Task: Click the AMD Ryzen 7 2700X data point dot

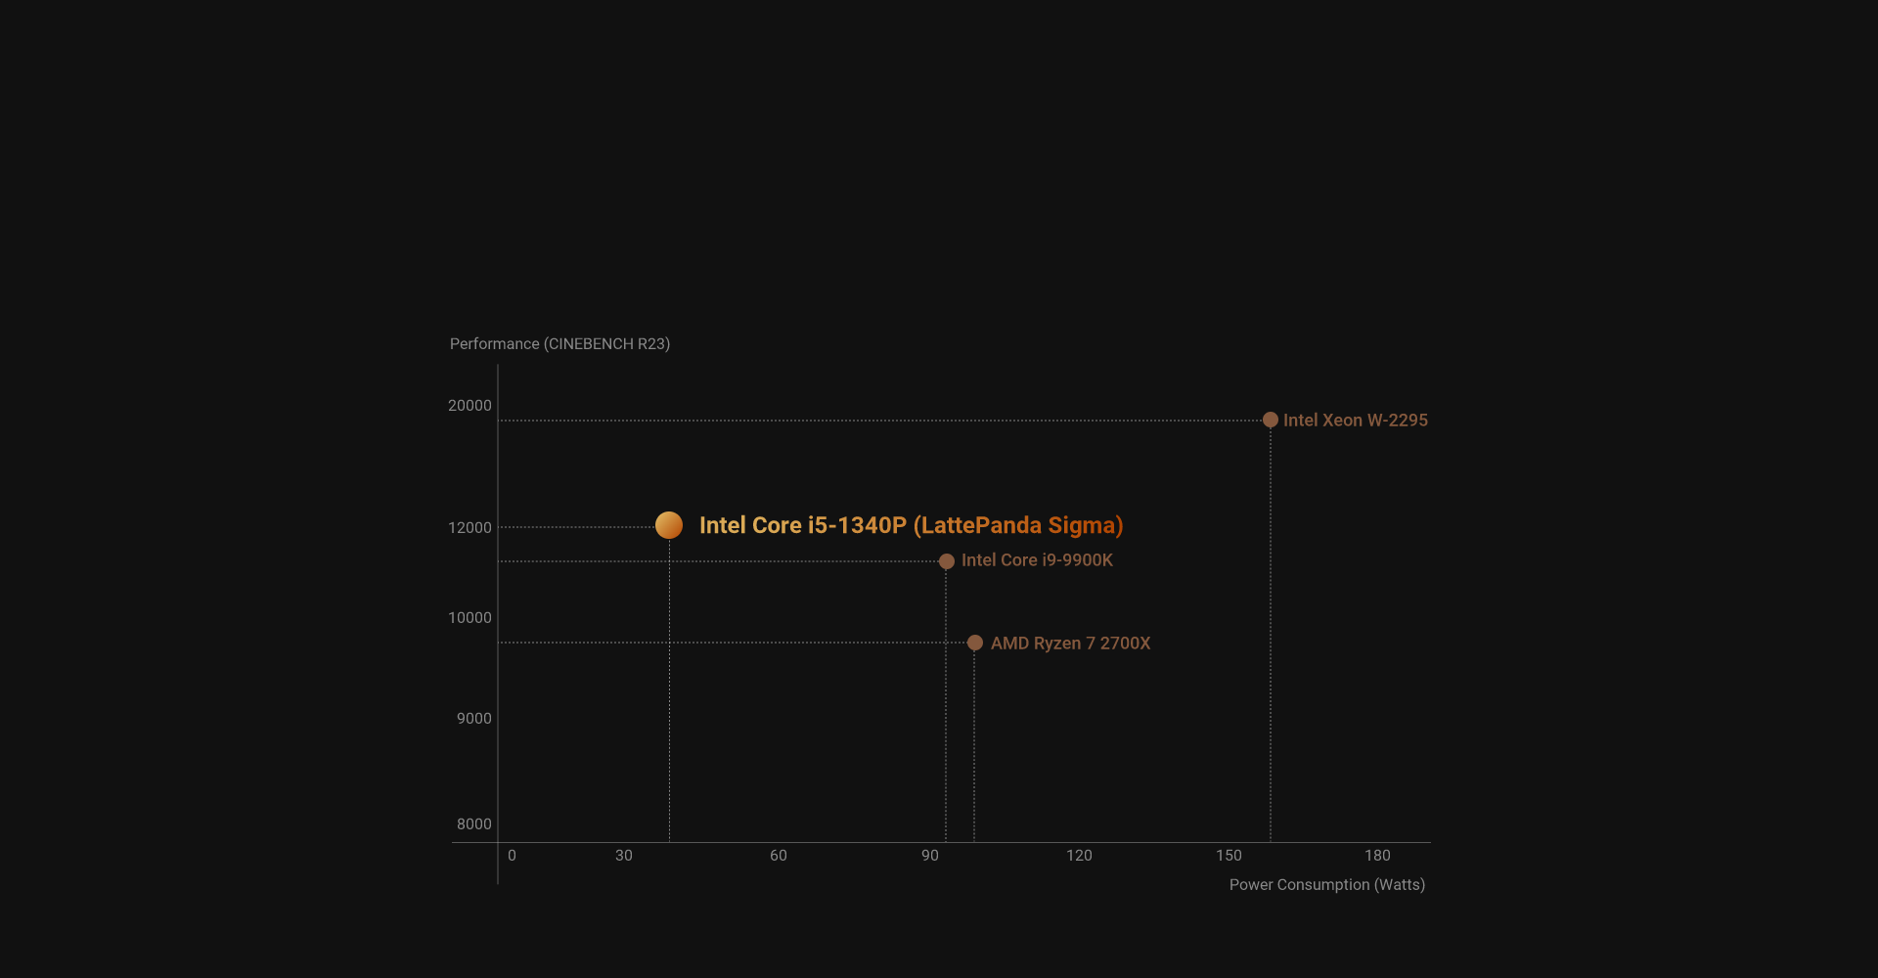Action: click(x=974, y=643)
